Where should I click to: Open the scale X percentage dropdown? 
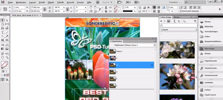(x=64, y=7)
